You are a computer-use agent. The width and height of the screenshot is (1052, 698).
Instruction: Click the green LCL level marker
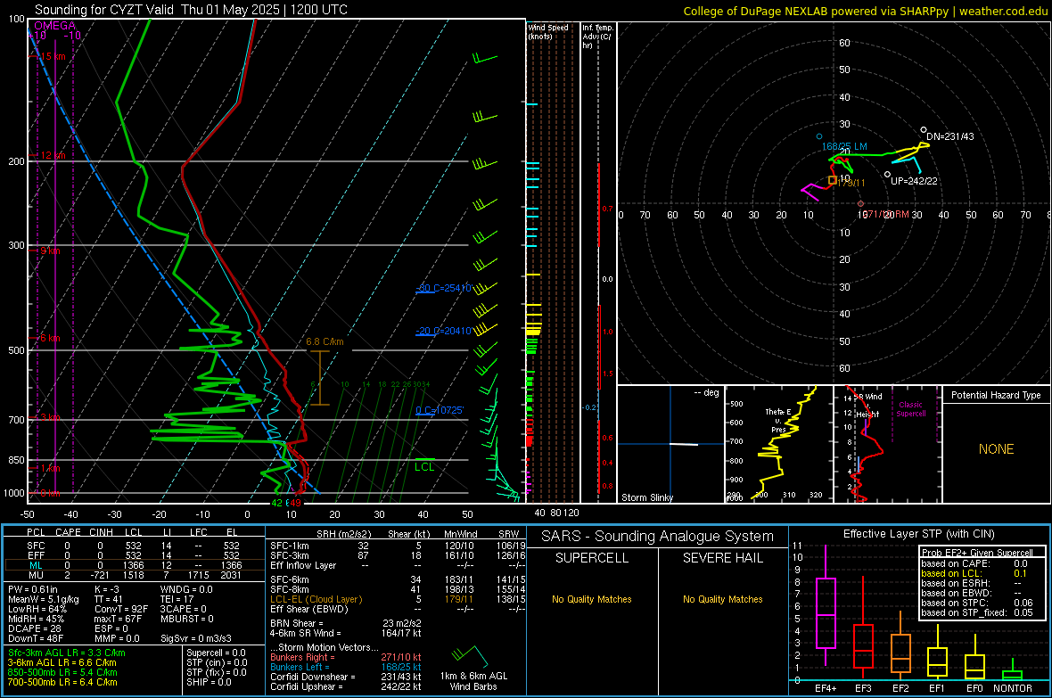[424, 466]
